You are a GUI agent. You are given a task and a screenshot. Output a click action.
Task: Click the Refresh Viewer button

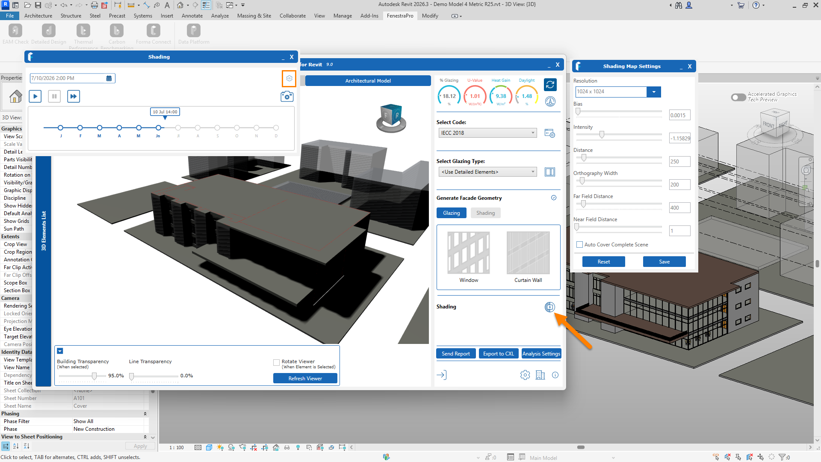305,379
